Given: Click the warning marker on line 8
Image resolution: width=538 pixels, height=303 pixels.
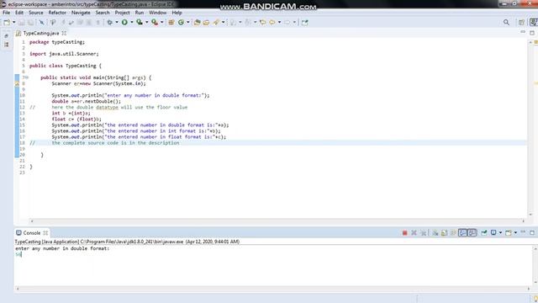Looking at the screenshot, I should (17, 83).
